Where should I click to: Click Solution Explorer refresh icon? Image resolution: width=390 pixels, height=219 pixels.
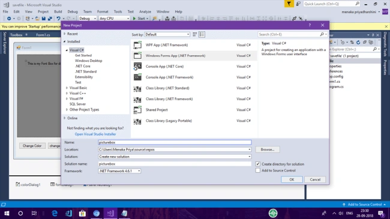358,43
